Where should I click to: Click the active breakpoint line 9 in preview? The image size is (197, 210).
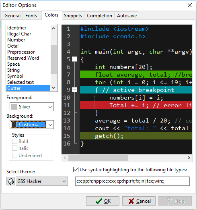(x=136, y=90)
